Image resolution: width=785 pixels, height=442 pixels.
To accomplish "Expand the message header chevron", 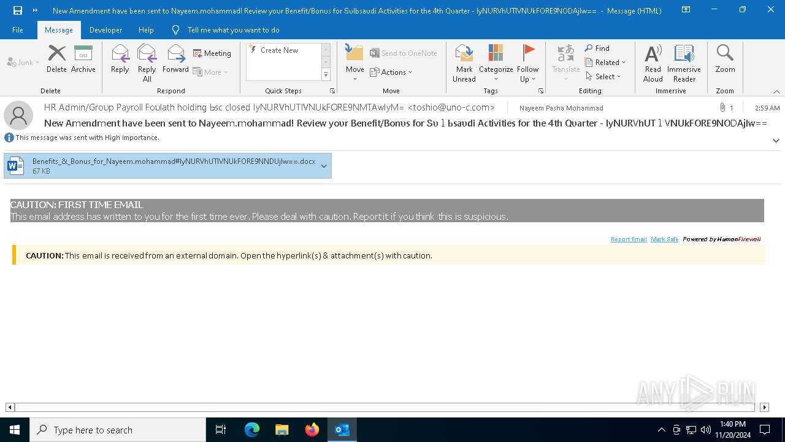I will click(x=776, y=141).
